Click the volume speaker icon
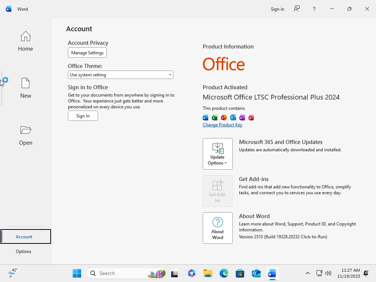 click(x=328, y=273)
